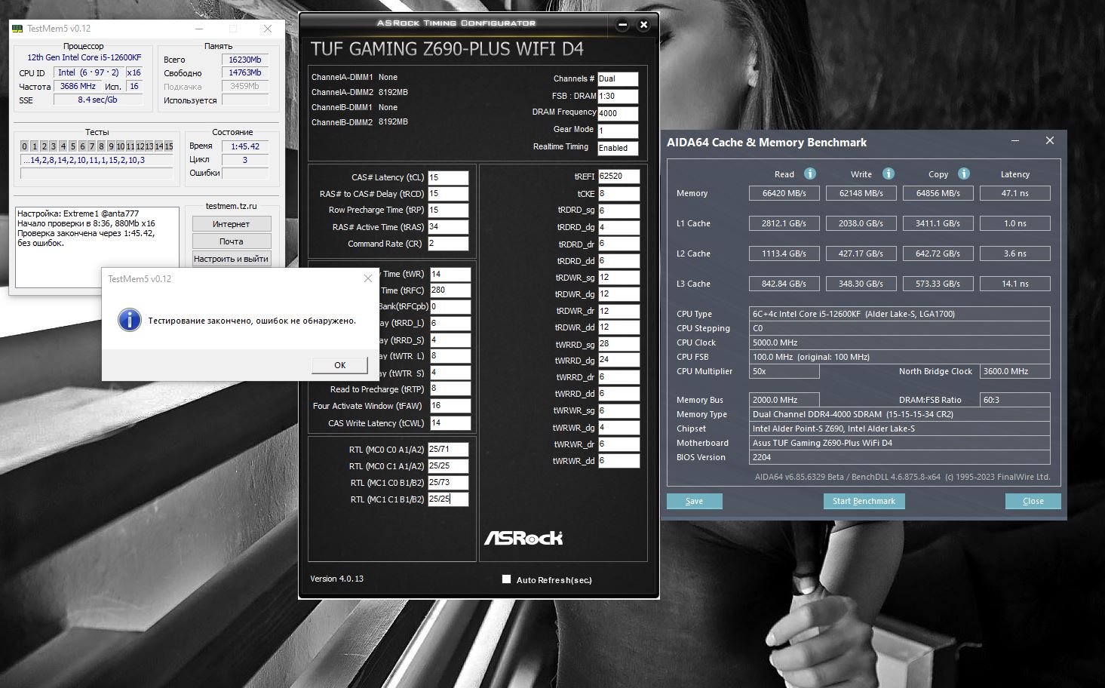Viewport: 1105px width, 688px height.
Task: Focus the tRDRD_sg field
Action: (619, 210)
